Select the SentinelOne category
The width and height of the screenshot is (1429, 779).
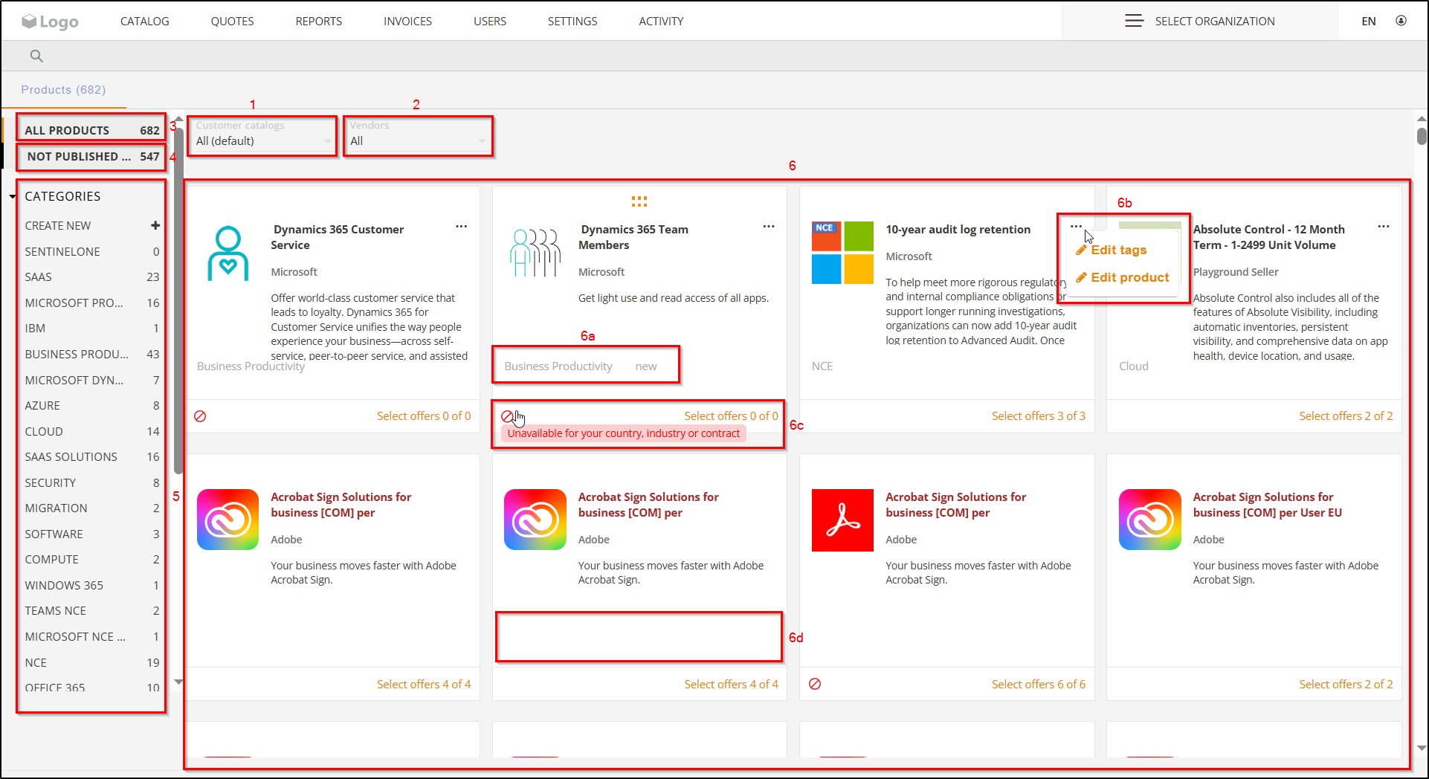(92, 251)
